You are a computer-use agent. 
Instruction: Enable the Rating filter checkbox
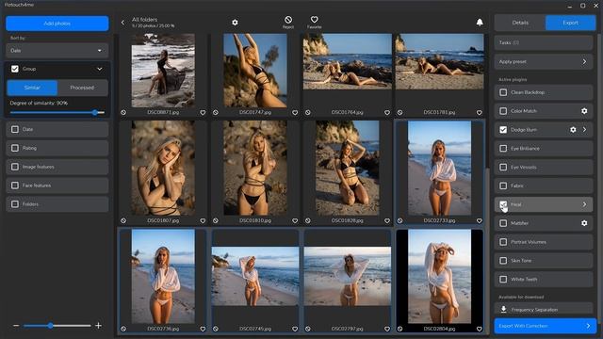click(15, 148)
